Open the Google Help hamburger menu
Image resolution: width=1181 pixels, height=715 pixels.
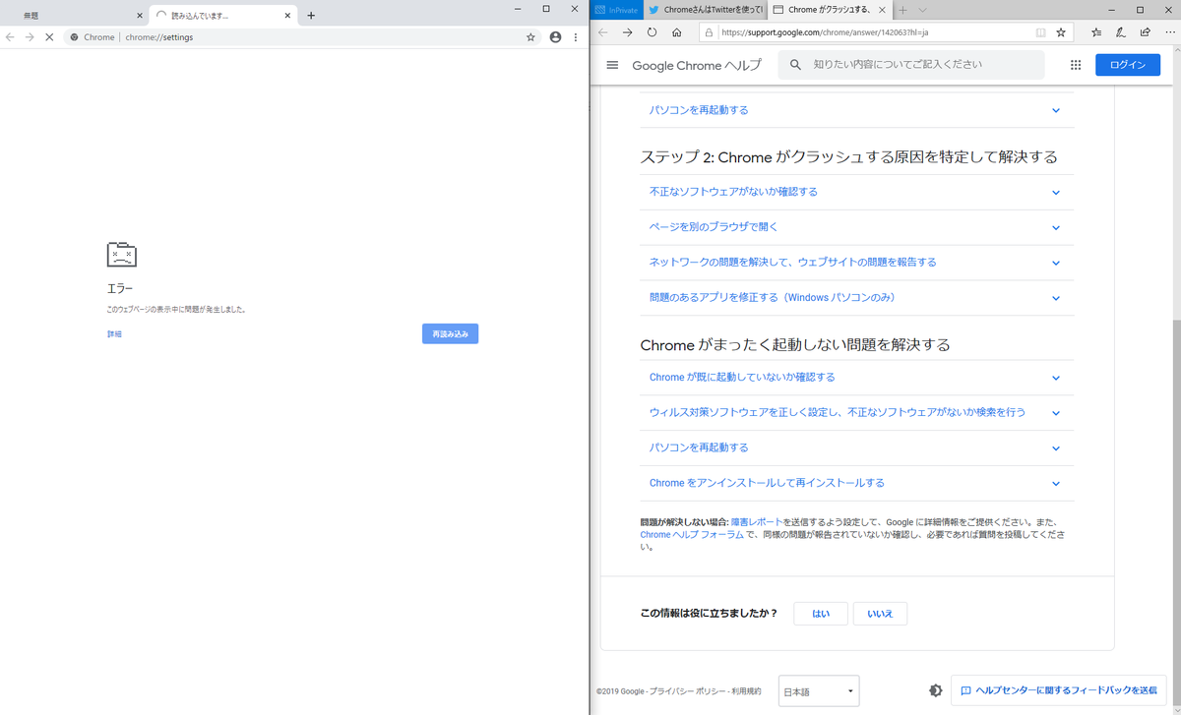click(612, 65)
